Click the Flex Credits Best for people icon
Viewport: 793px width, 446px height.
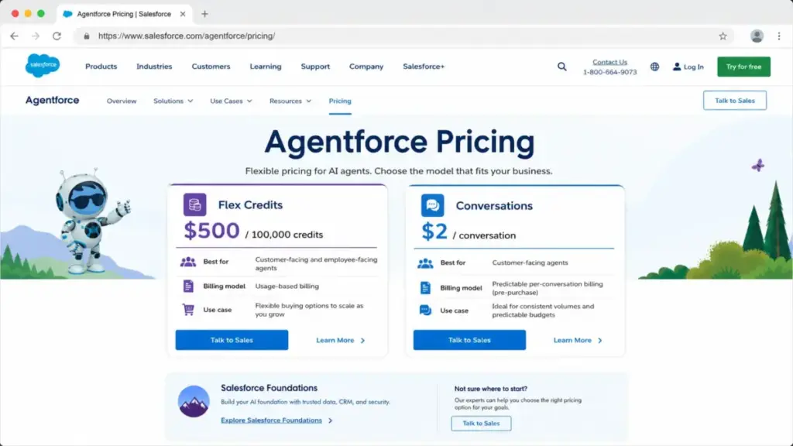click(188, 262)
